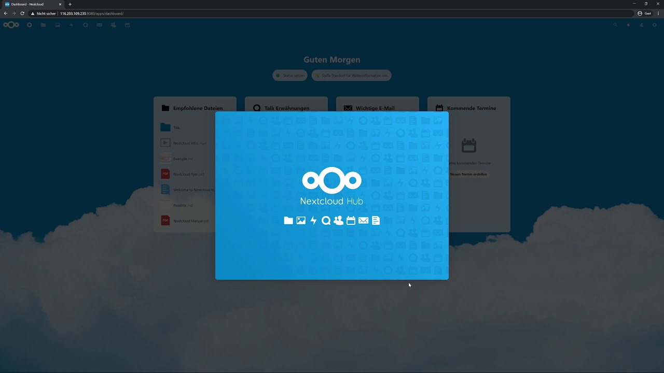Select the Dashboard - Nextcloud browser tab
Screen dimensions: 664x373
[x=32, y=4]
